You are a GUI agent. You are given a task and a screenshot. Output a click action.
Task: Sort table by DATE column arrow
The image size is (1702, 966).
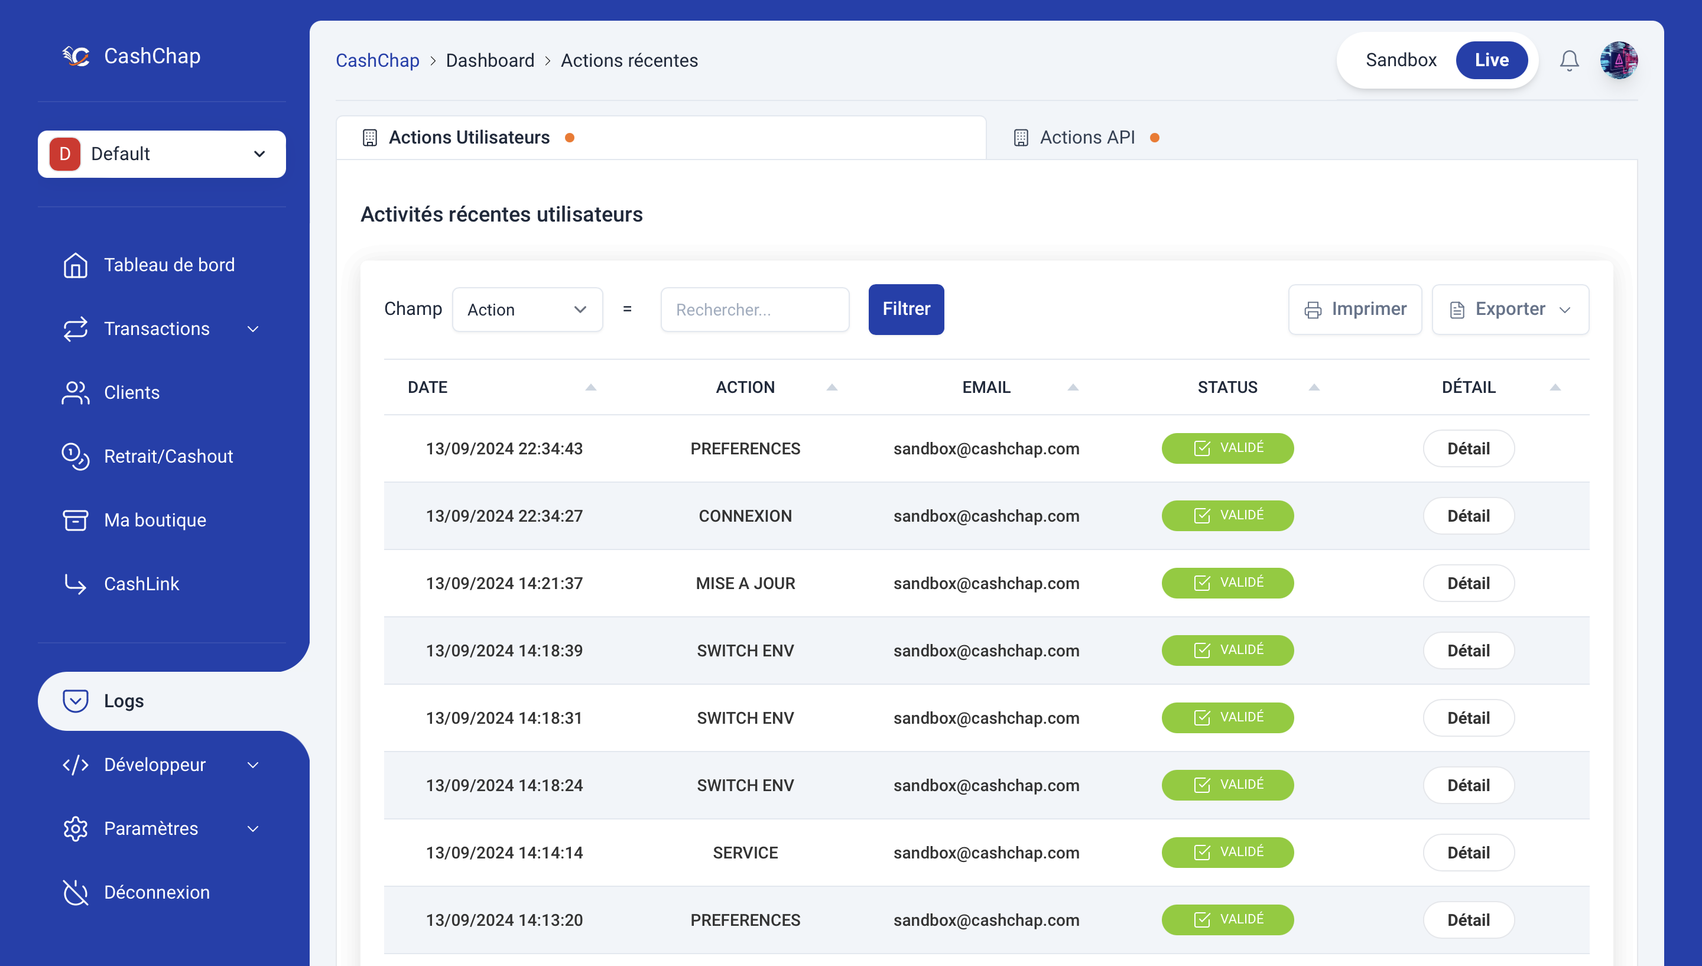click(x=590, y=388)
